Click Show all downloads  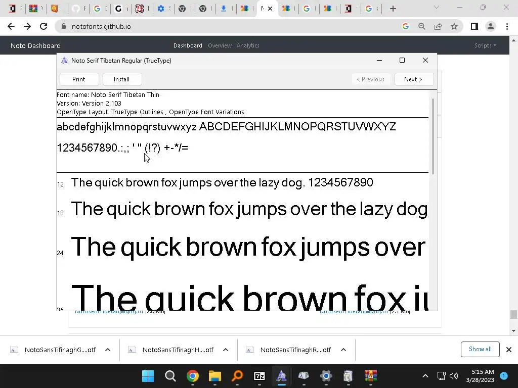point(480,349)
